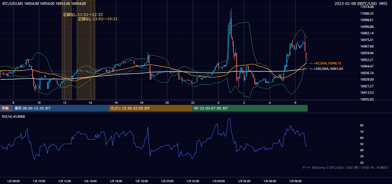Viewport: 392px width, 184px height.
Task: Click price axis value 16929.00
Action: tap(367, 79)
